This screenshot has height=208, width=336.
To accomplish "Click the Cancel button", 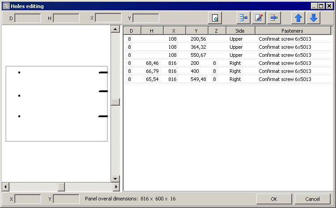I will pyautogui.click(x=312, y=199).
